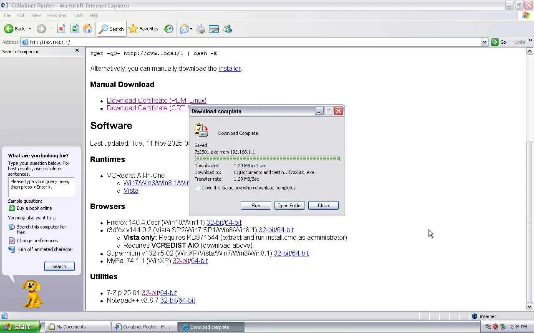Click the Vista VCRedist link
This screenshot has height=333, width=534.
pos(131,190)
